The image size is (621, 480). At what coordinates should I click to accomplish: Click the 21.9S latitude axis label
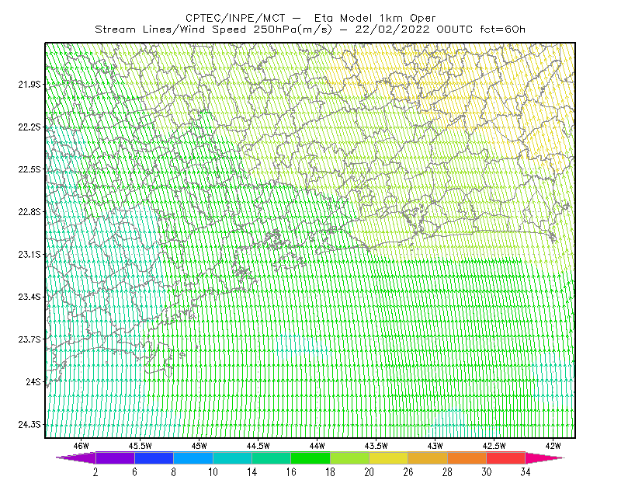[29, 84]
